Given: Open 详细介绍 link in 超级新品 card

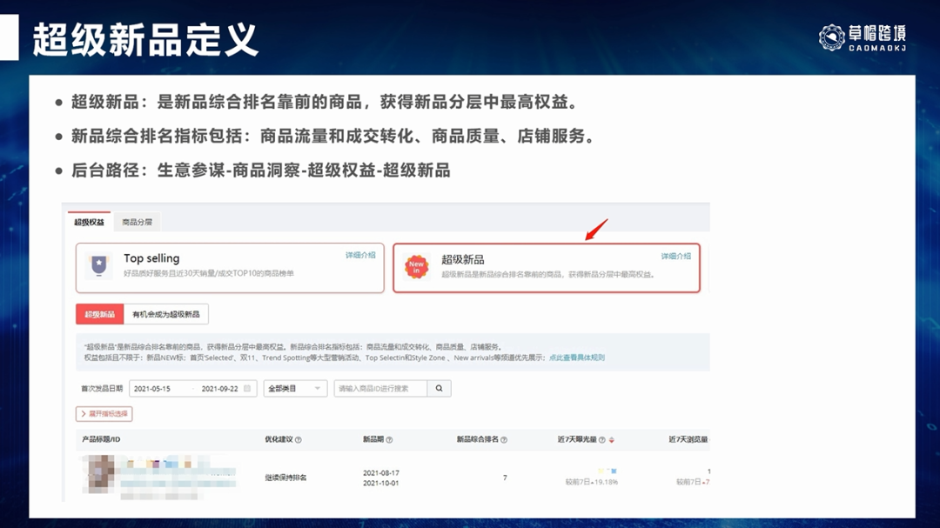Looking at the screenshot, I should click(x=675, y=256).
